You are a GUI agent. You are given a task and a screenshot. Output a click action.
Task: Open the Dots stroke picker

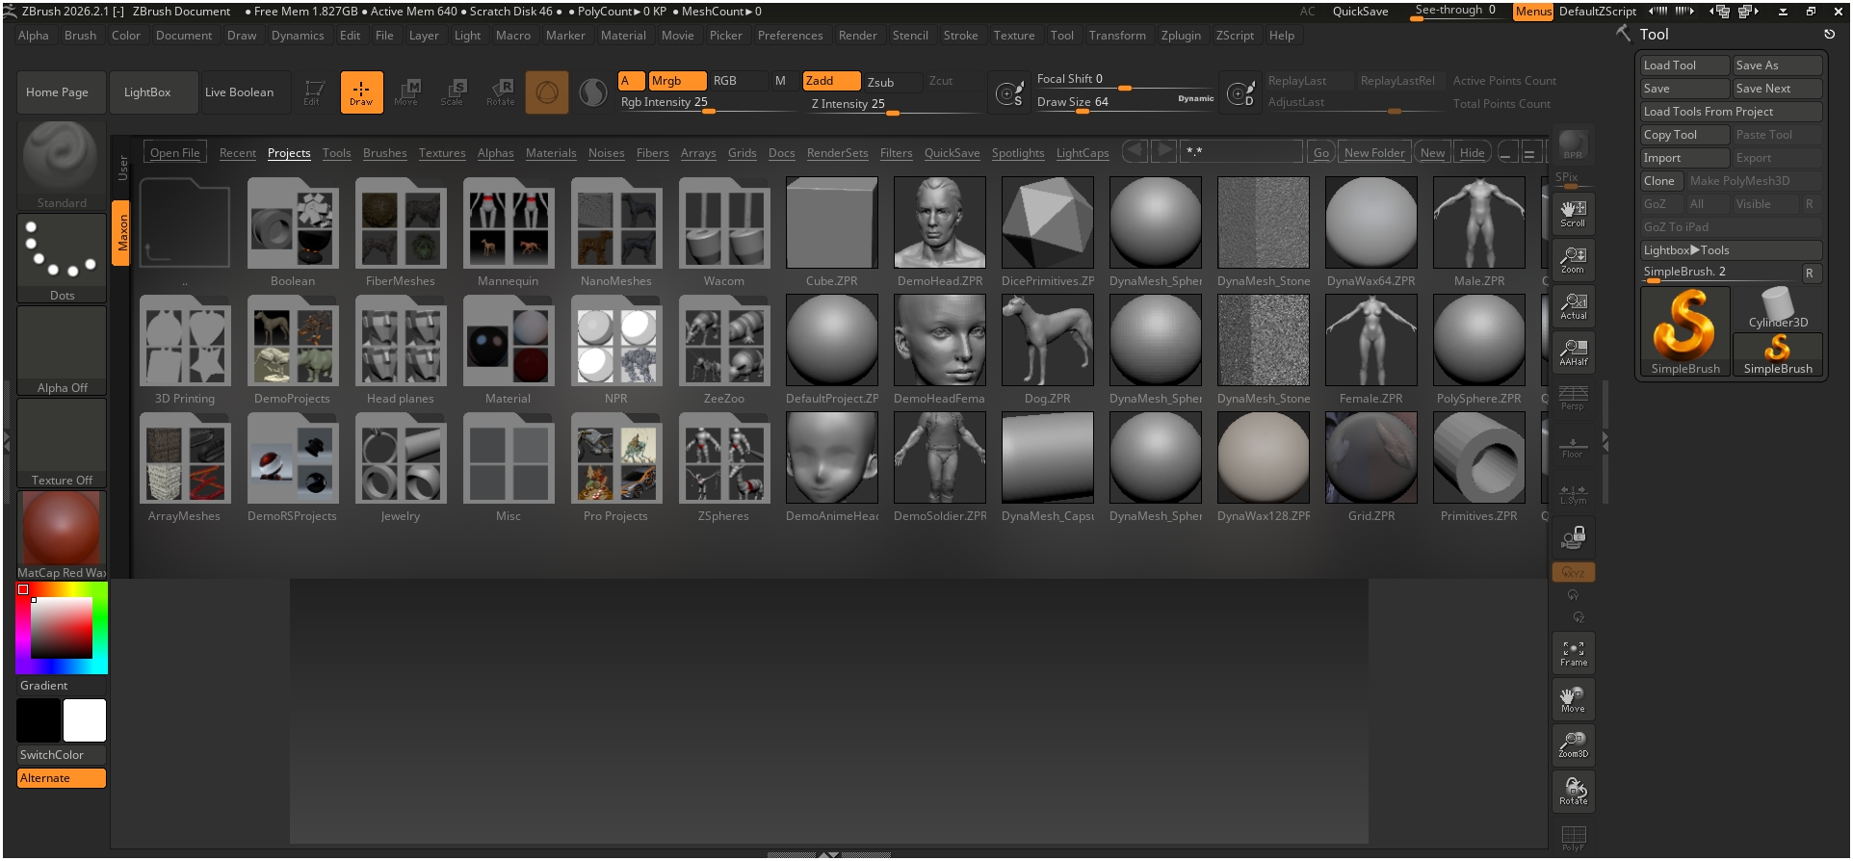pos(62,258)
